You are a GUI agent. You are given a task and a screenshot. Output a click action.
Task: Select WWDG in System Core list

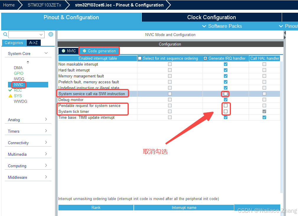[x=20, y=101]
